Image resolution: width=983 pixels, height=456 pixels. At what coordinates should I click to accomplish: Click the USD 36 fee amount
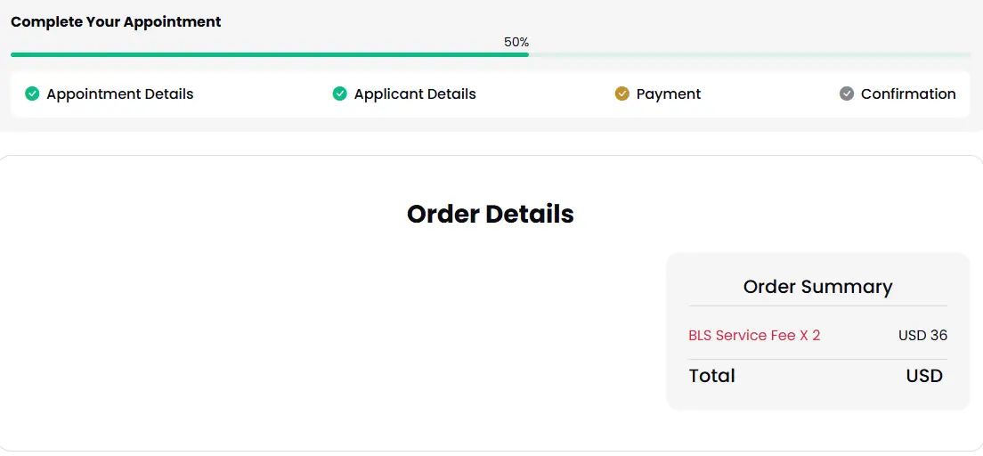pyautogui.click(x=922, y=336)
